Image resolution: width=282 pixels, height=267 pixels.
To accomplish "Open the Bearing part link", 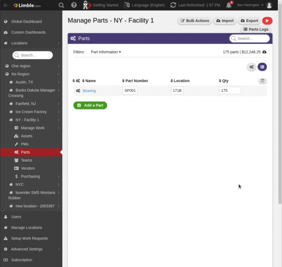I will pos(89,91).
